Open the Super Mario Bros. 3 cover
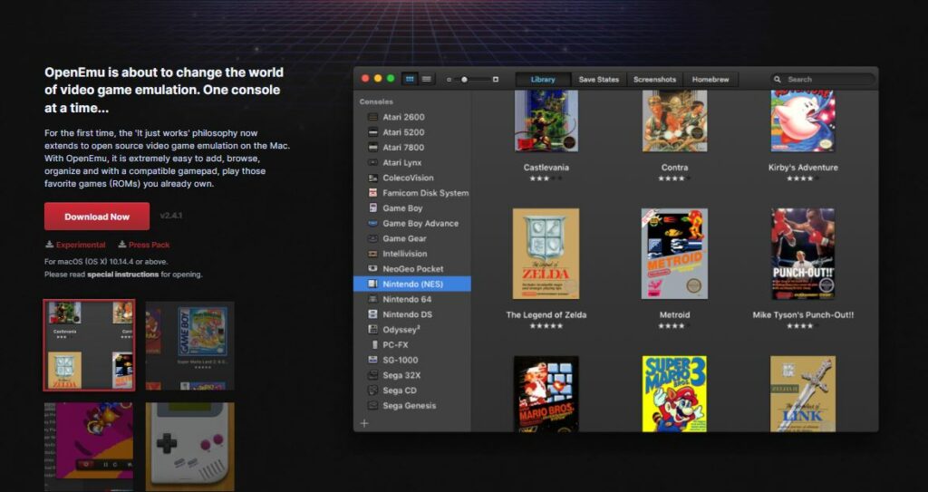The width and height of the screenshot is (928, 492). point(674,394)
